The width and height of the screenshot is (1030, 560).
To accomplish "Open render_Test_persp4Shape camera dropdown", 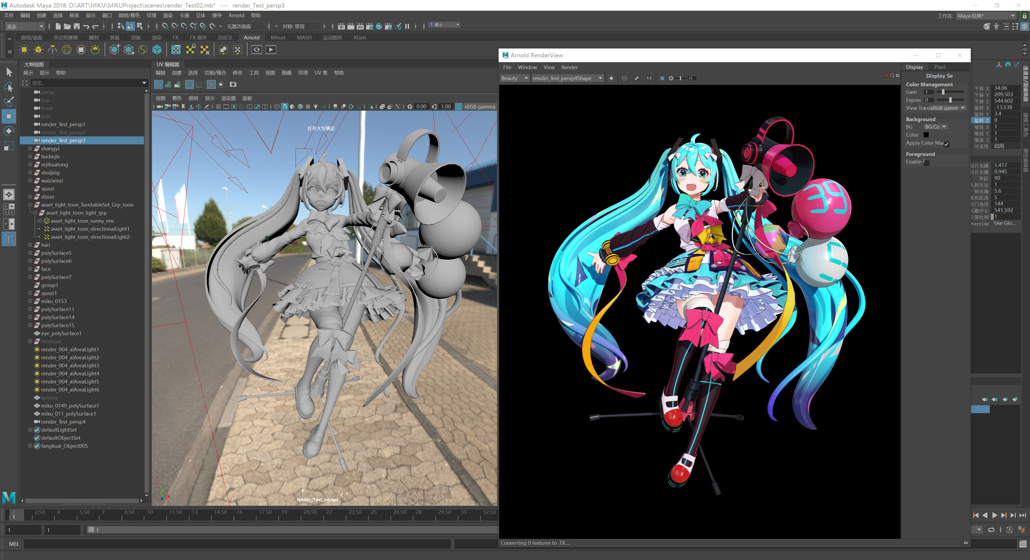I will (x=567, y=78).
